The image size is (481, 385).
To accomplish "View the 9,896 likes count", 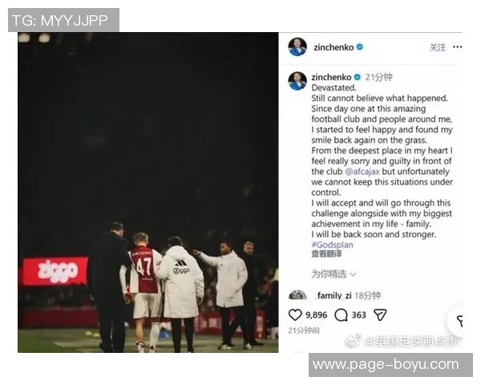I will (317, 315).
